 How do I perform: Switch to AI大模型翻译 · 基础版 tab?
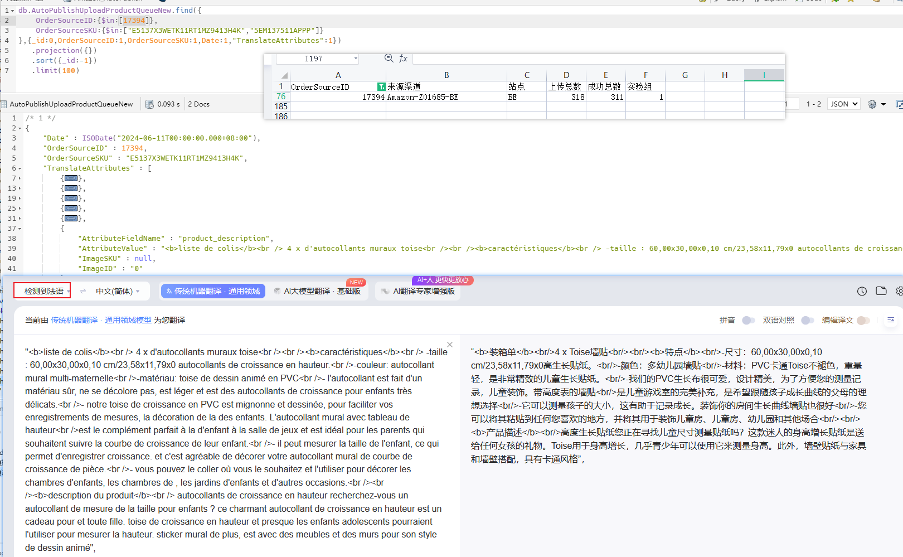pyautogui.click(x=318, y=291)
